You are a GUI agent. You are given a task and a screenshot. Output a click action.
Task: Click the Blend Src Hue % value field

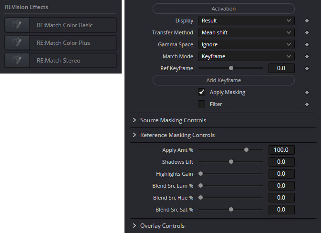coord(281,198)
